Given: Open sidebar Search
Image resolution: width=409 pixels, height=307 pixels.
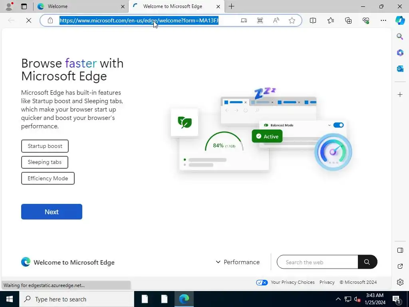Looking at the screenshot, I should 400,36.
